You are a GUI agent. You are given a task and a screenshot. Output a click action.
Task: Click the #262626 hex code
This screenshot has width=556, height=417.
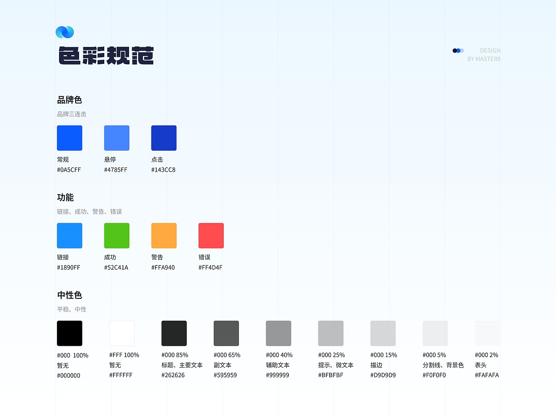point(173,375)
